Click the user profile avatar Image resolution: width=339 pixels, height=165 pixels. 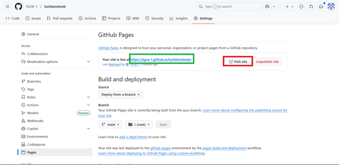331,7
